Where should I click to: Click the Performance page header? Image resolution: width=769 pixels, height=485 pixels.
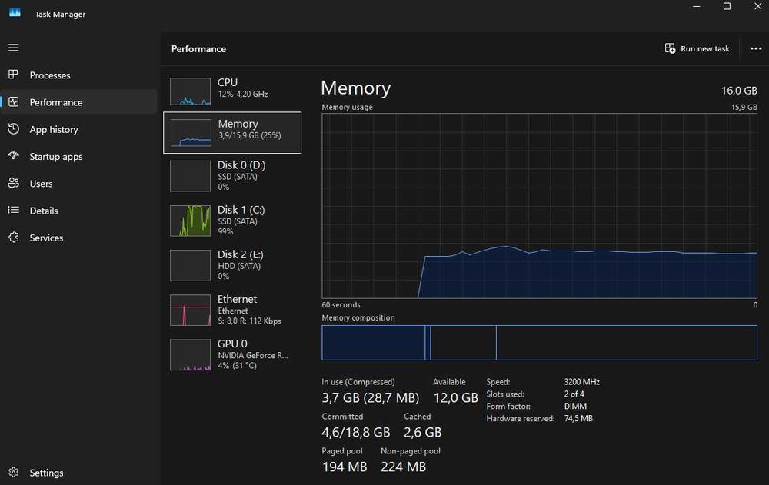tap(198, 48)
